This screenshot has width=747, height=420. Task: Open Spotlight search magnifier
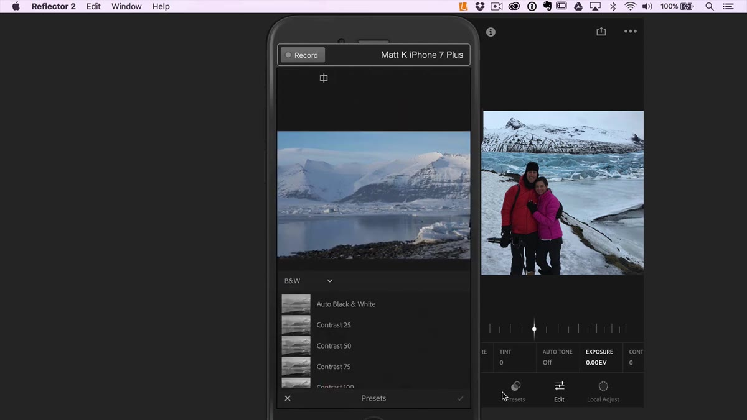click(x=710, y=6)
